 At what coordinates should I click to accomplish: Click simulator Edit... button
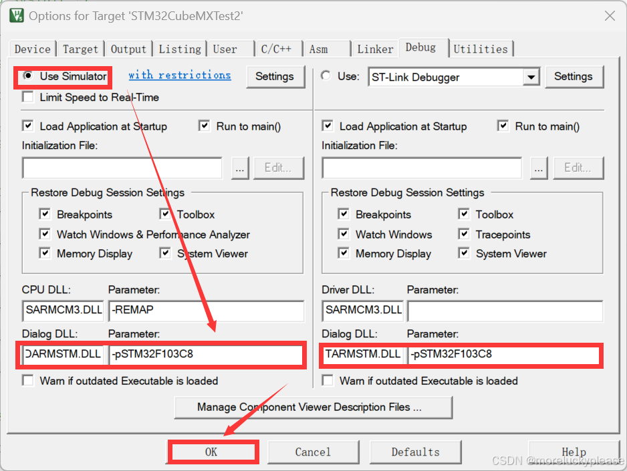pyautogui.click(x=278, y=168)
